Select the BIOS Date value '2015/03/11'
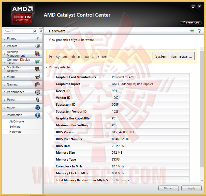206x196 pixels. (120, 146)
